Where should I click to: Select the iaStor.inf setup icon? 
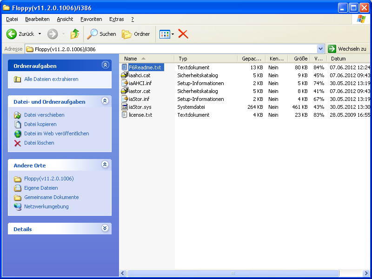(x=125, y=99)
